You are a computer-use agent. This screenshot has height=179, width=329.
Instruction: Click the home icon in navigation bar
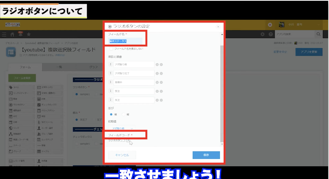click(x=12, y=34)
